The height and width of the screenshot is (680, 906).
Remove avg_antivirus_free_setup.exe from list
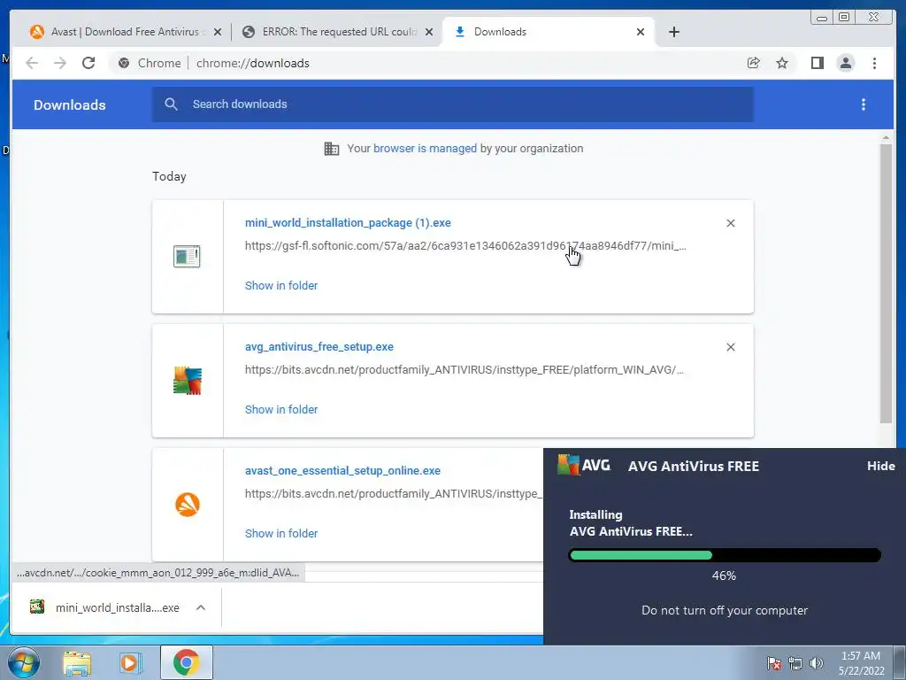[730, 347]
